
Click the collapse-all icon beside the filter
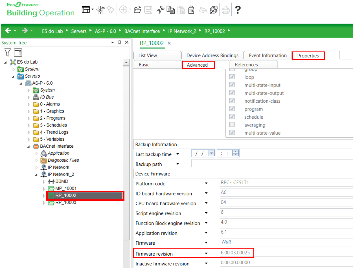(18, 52)
